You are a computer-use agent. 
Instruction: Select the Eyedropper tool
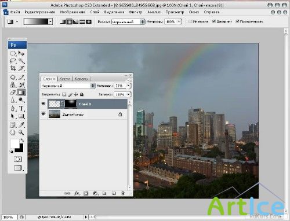[x=21, y=125]
